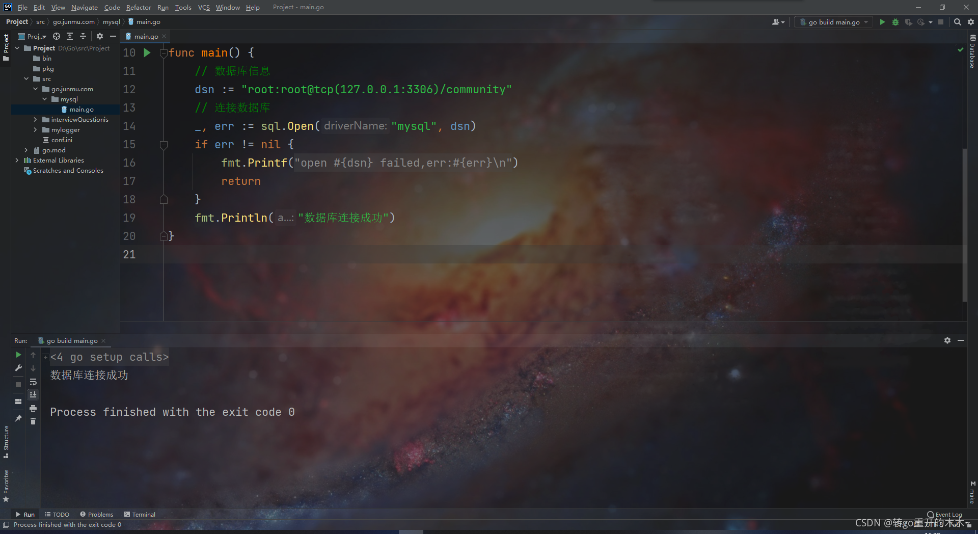This screenshot has height=534, width=978.
Task: Click stop square in the Run panel
Action: click(x=18, y=385)
